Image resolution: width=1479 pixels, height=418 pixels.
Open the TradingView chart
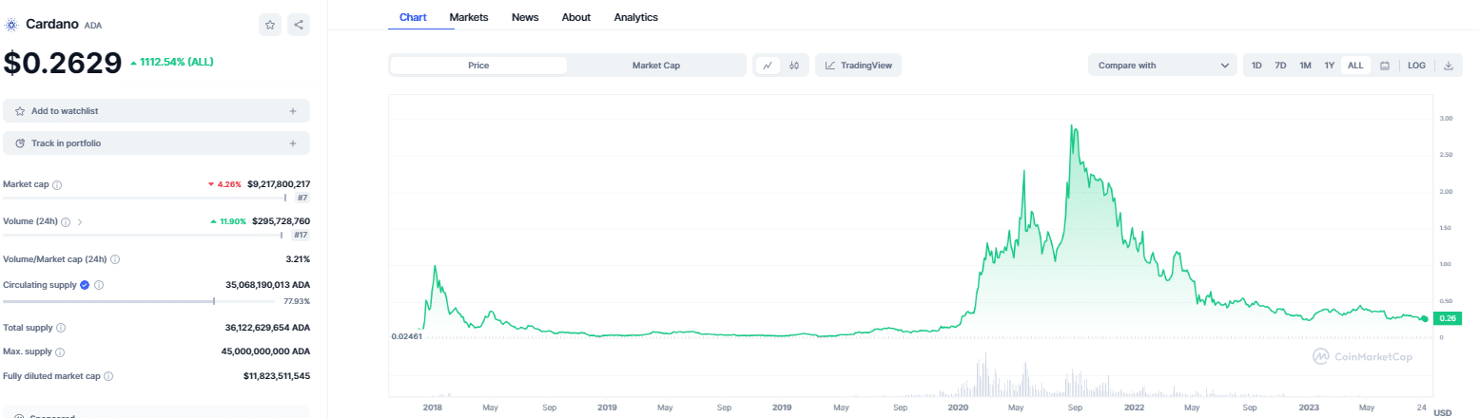[858, 66]
